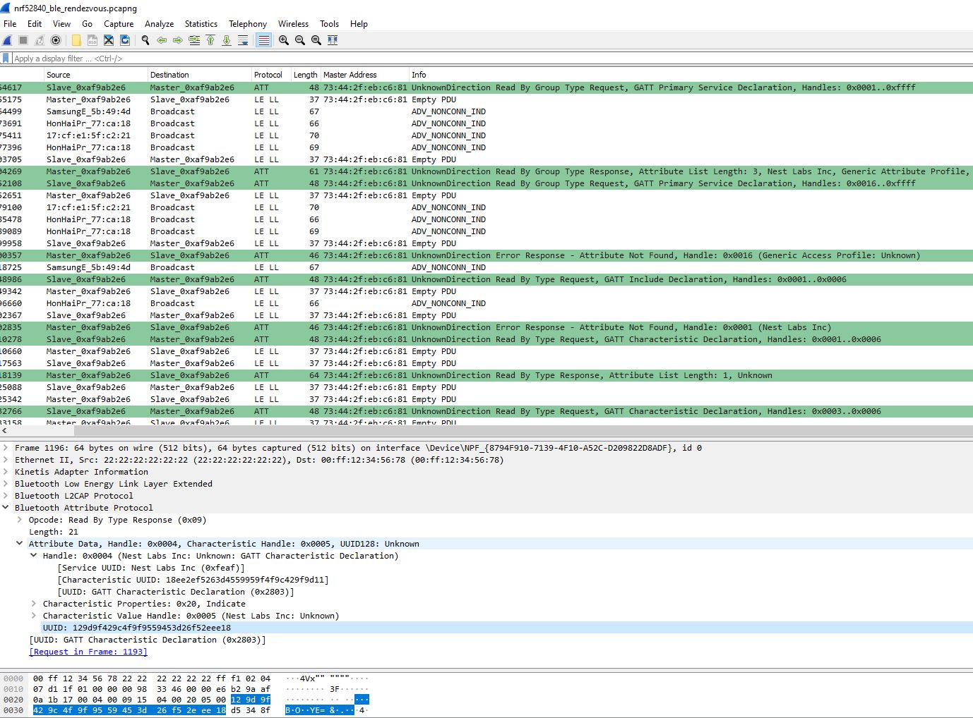The height and width of the screenshot is (718, 973).
Task: Close the capture file using the X icon
Action: pos(108,40)
